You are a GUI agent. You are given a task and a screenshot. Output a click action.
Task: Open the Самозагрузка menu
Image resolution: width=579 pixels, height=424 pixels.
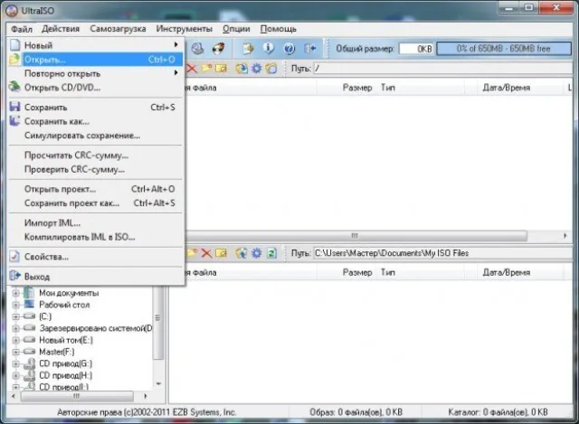tap(118, 29)
